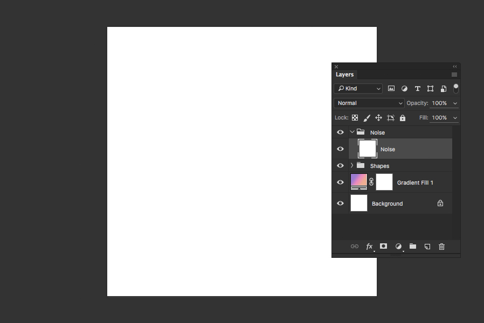Filter layers by pixel layers icon

(391, 88)
